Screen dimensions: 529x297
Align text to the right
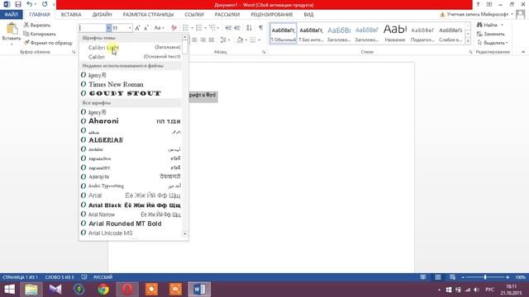[203, 40]
